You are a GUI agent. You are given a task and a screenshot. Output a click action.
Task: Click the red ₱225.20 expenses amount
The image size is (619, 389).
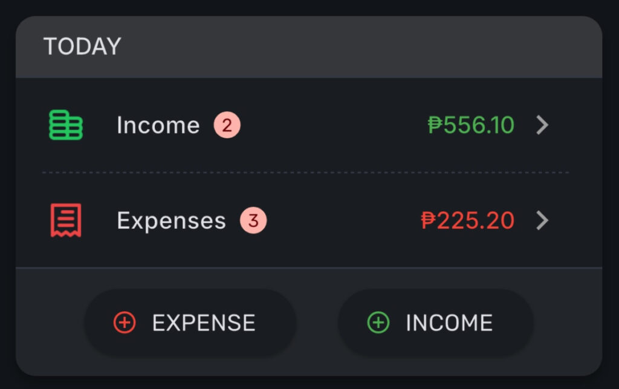tap(467, 220)
